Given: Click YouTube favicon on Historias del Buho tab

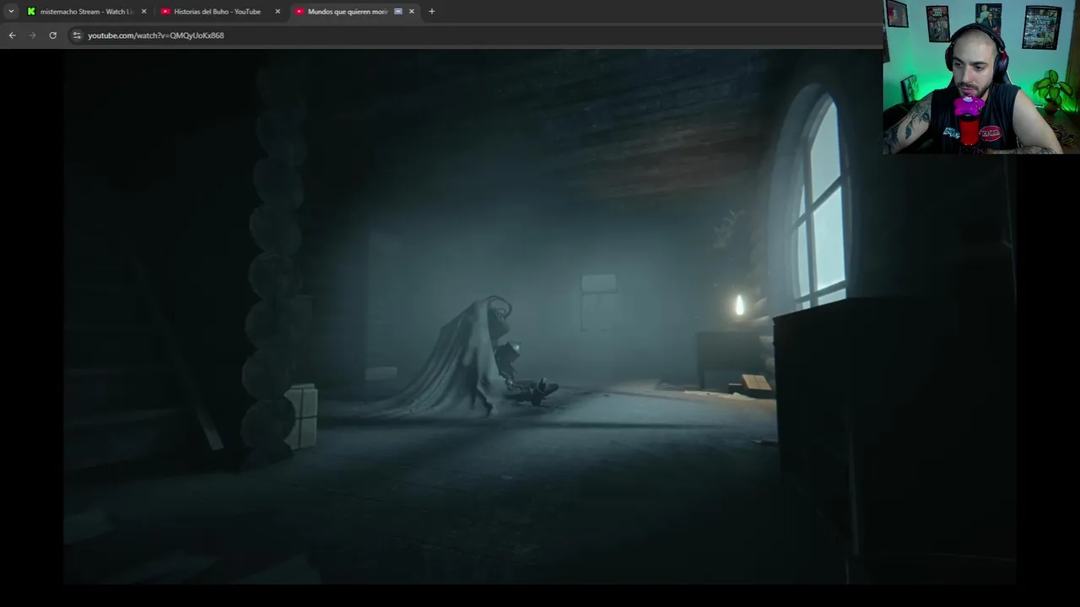Looking at the screenshot, I should click(x=165, y=11).
